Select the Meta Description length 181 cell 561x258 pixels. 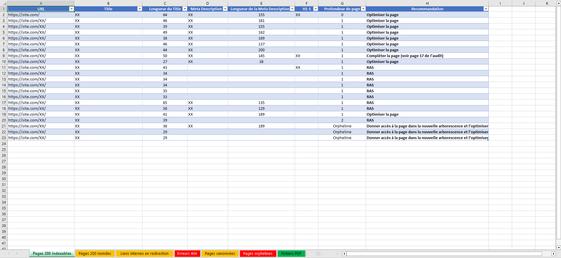pyautogui.click(x=261, y=20)
